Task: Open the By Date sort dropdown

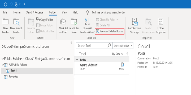Action: tap(118, 54)
